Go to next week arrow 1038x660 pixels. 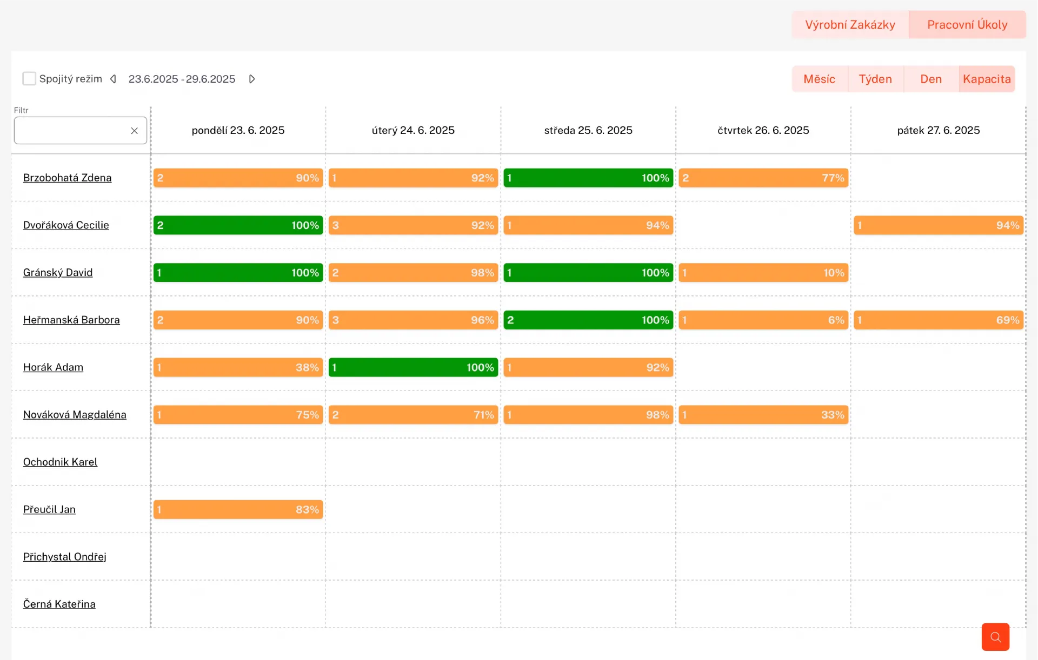[x=251, y=79]
